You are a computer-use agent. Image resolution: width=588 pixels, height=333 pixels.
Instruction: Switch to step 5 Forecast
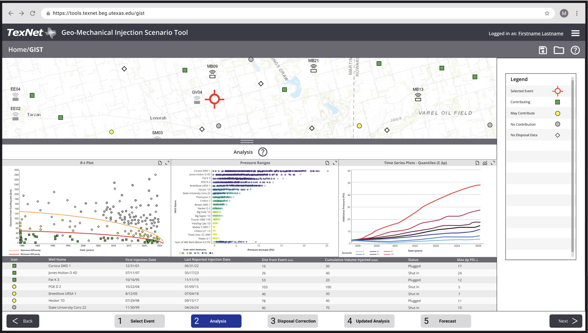click(446, 321)
